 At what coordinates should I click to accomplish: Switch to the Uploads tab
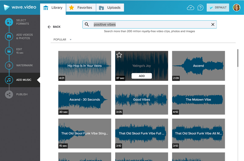[110, 8]
